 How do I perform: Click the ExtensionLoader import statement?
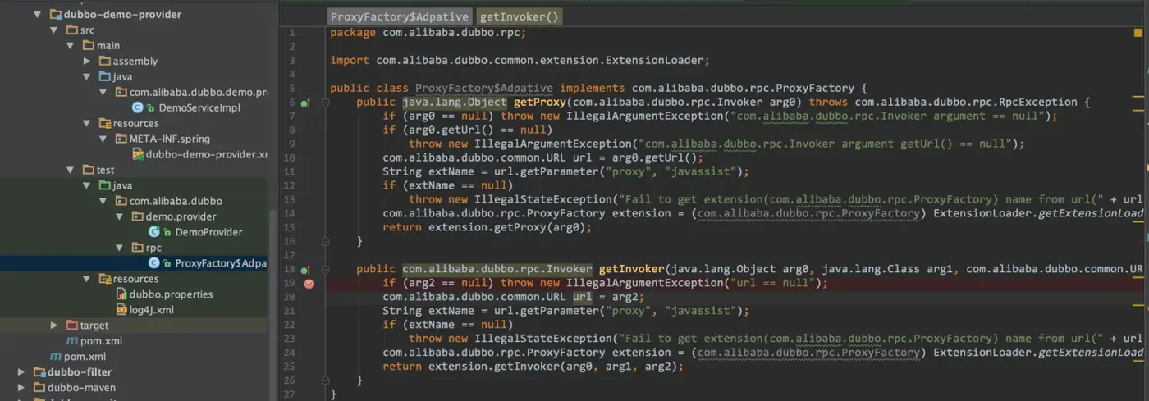[520, 61]
